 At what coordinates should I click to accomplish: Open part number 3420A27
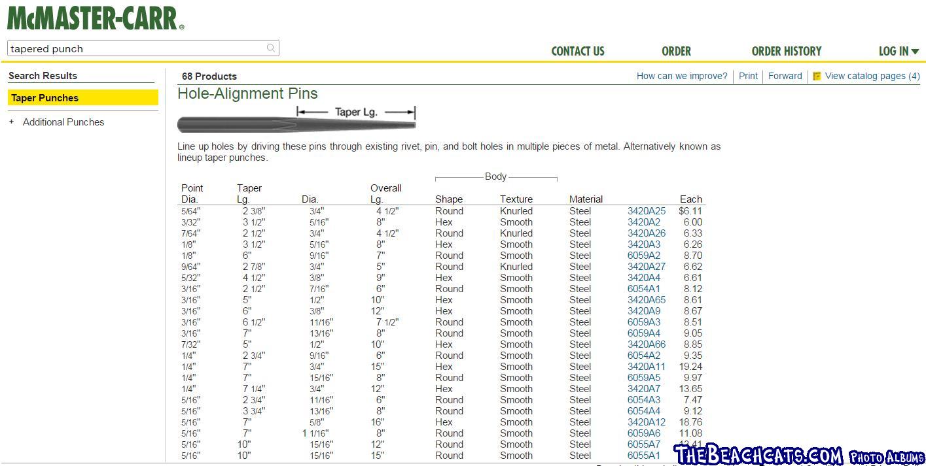(647, 267)
